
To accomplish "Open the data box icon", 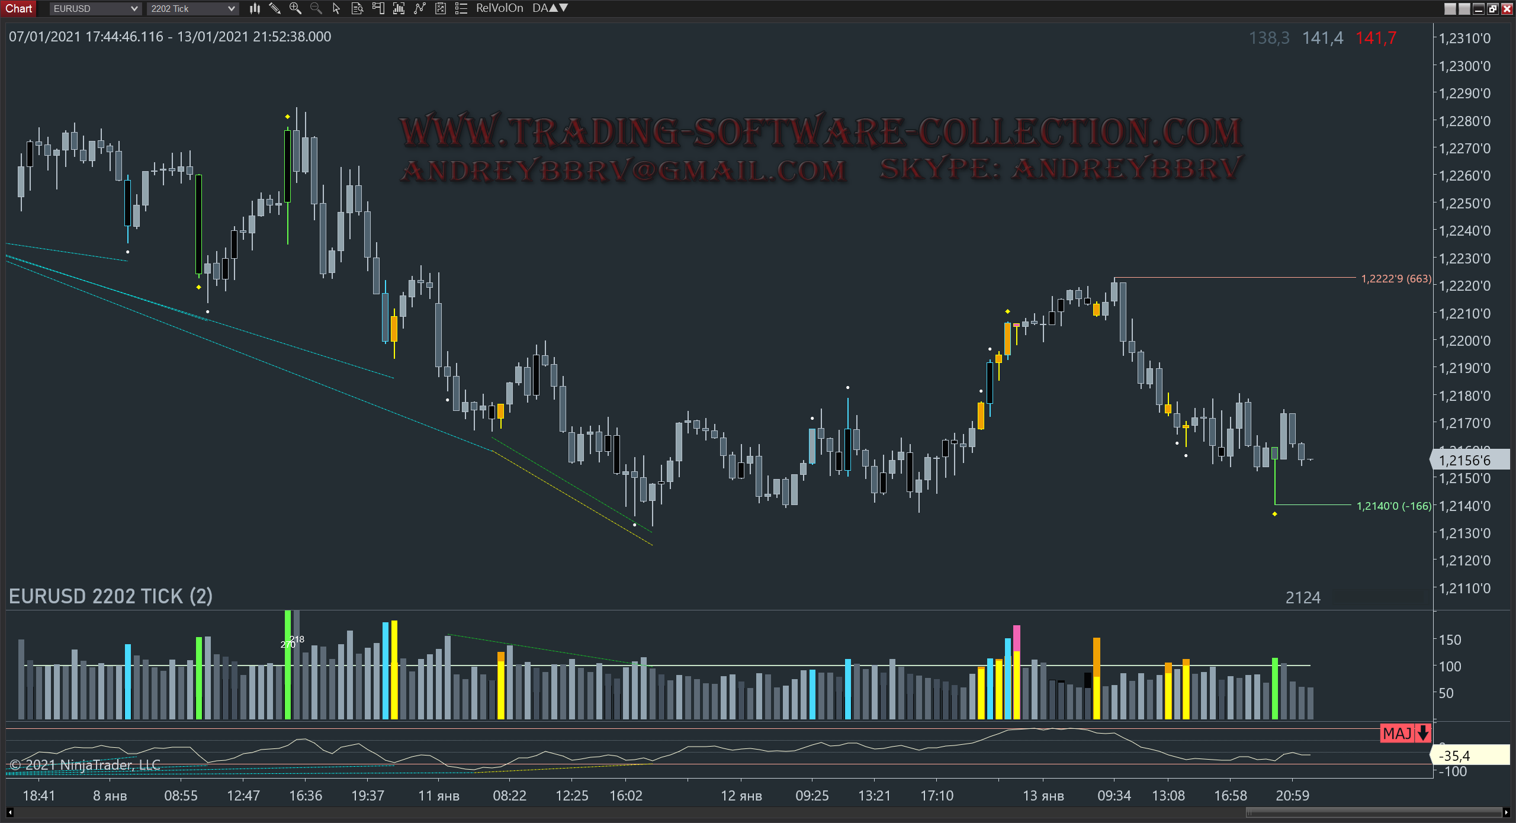I will point(357,8).
